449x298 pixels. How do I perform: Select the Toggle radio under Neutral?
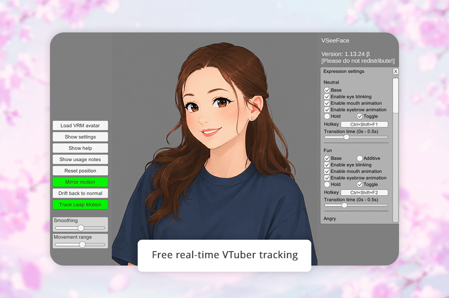tap(360, 116)
